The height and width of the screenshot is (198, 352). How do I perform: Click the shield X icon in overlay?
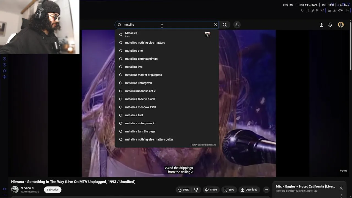312,10
